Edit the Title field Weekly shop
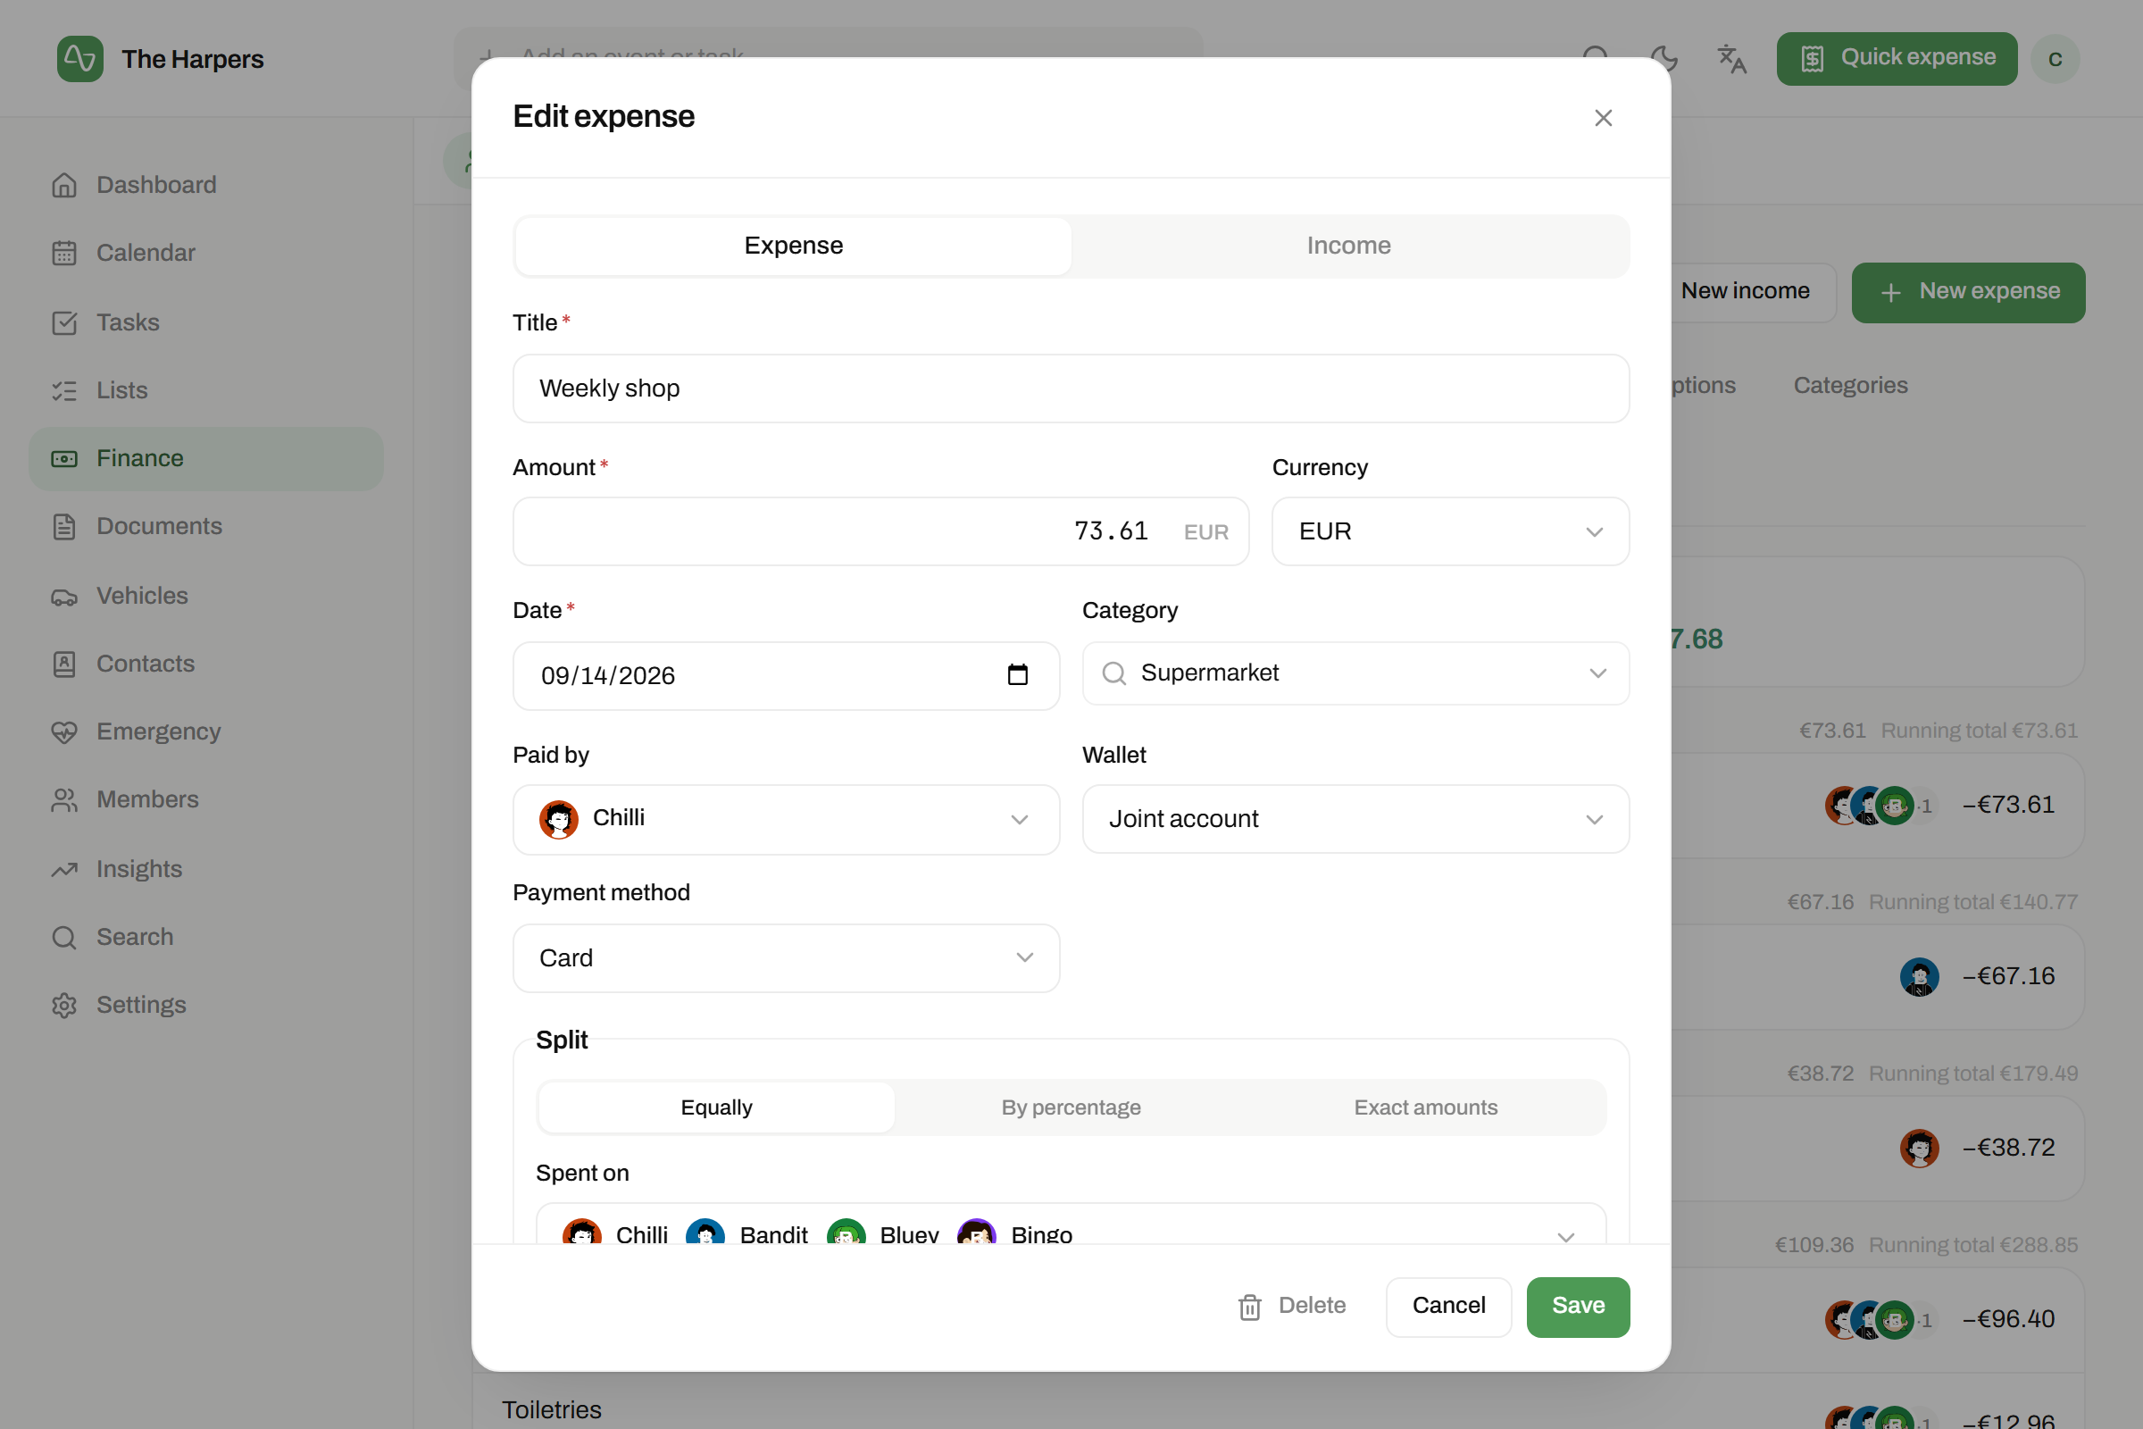The width and height of the screenshot is (2143, 1429). [x=1071, y=389]
